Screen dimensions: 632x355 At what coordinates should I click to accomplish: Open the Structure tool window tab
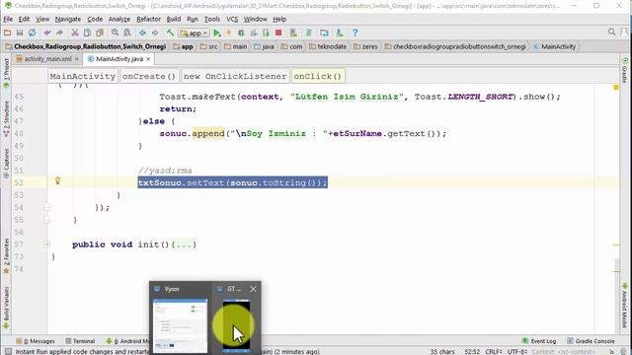point(6,118)
